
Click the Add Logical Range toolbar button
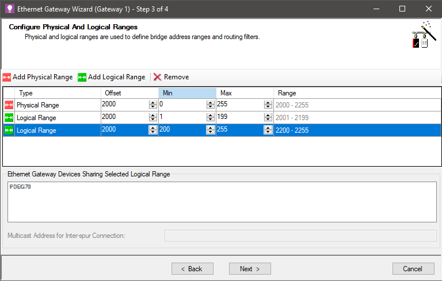coord(111,77)
